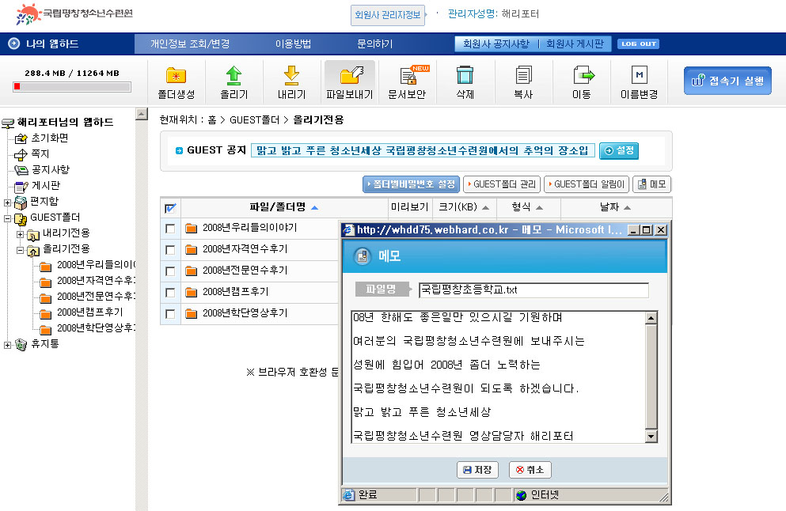Check the box for 2008년우리들의이야기
Screen dimensions: 786x511
pyautogui.click(x=170, y=229)
